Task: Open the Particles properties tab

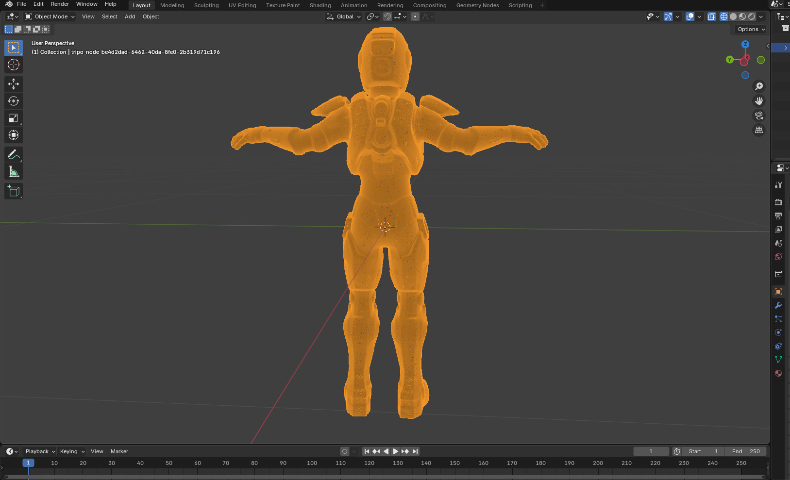Action: (x=778, y=319)
